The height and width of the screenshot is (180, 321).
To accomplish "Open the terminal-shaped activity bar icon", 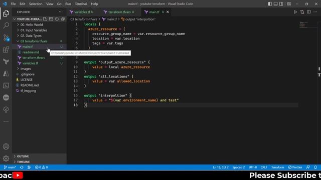I will [6, 85].
